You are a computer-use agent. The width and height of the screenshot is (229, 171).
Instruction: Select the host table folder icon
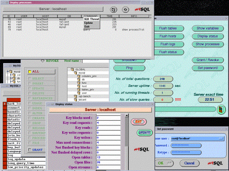(79, 86)
